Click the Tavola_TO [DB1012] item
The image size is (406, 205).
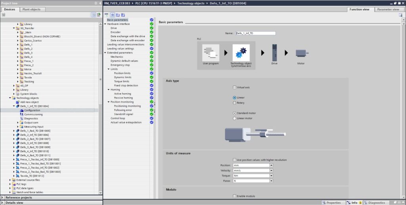click(x=32, y=176)
